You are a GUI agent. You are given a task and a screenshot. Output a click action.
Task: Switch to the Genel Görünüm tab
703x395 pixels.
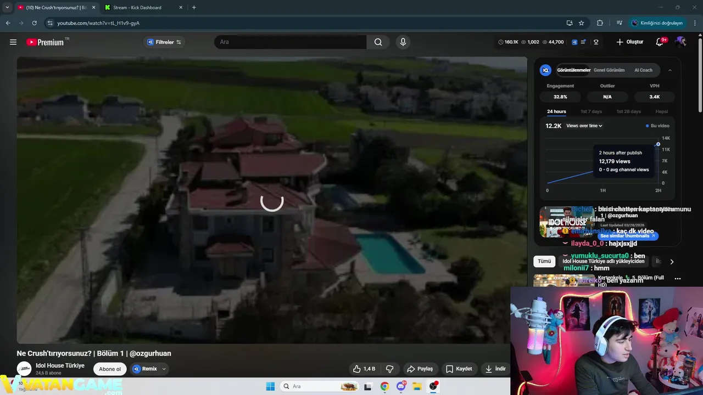609,70
